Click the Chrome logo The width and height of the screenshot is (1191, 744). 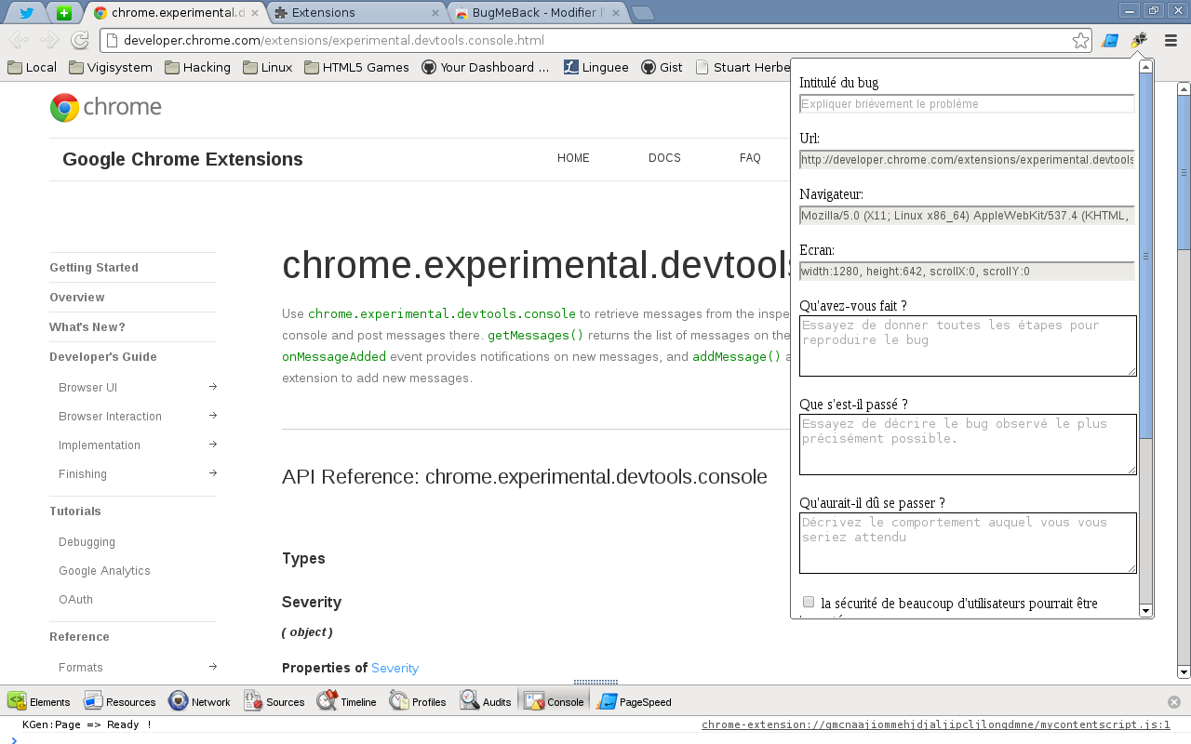click(x=106, y=108)
